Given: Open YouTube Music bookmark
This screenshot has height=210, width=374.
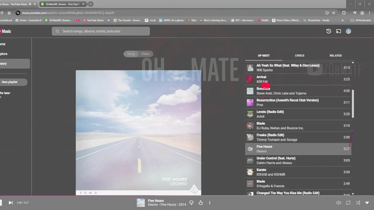Looking at the screenshot, I should [x=93, y=20].
